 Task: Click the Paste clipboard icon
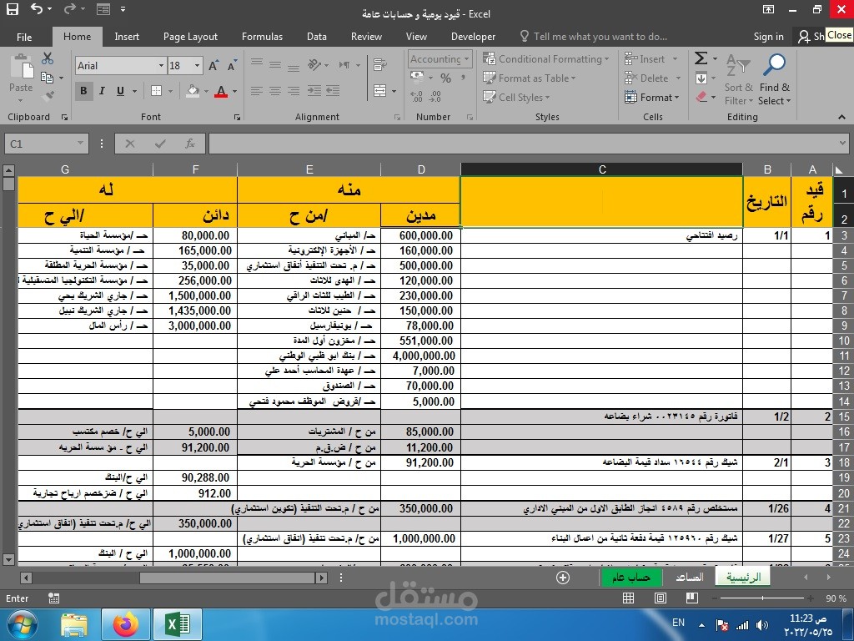pos(21,68)
